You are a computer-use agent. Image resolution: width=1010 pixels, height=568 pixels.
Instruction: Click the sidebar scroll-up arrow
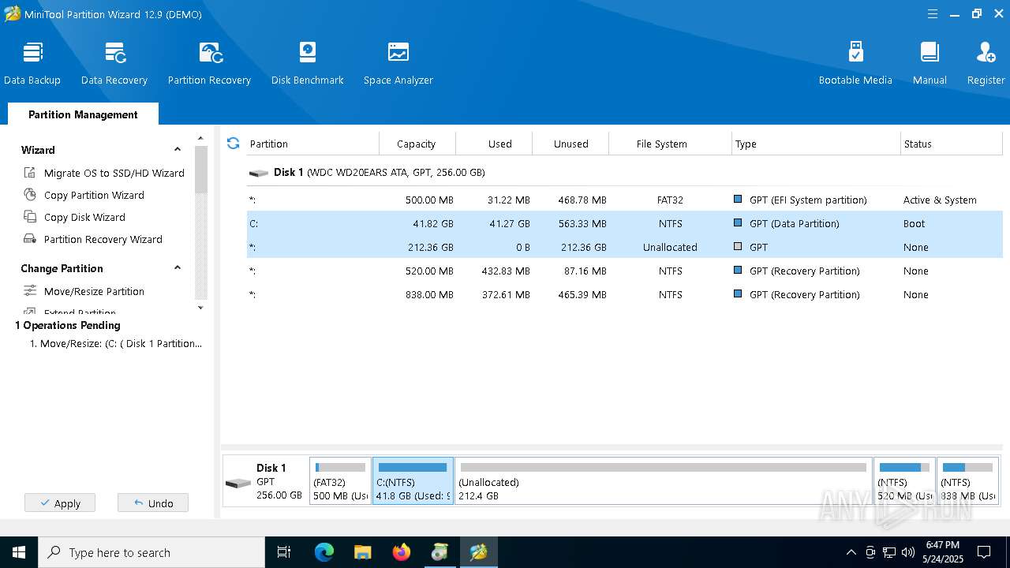tap(200, 139)
